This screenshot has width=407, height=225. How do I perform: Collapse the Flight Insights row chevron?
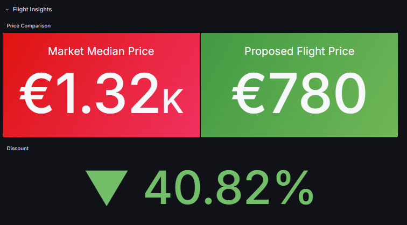8,10
